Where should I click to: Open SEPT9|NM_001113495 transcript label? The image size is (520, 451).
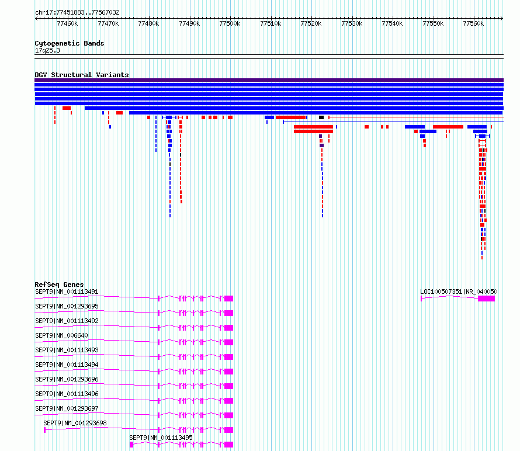(161, 438)
